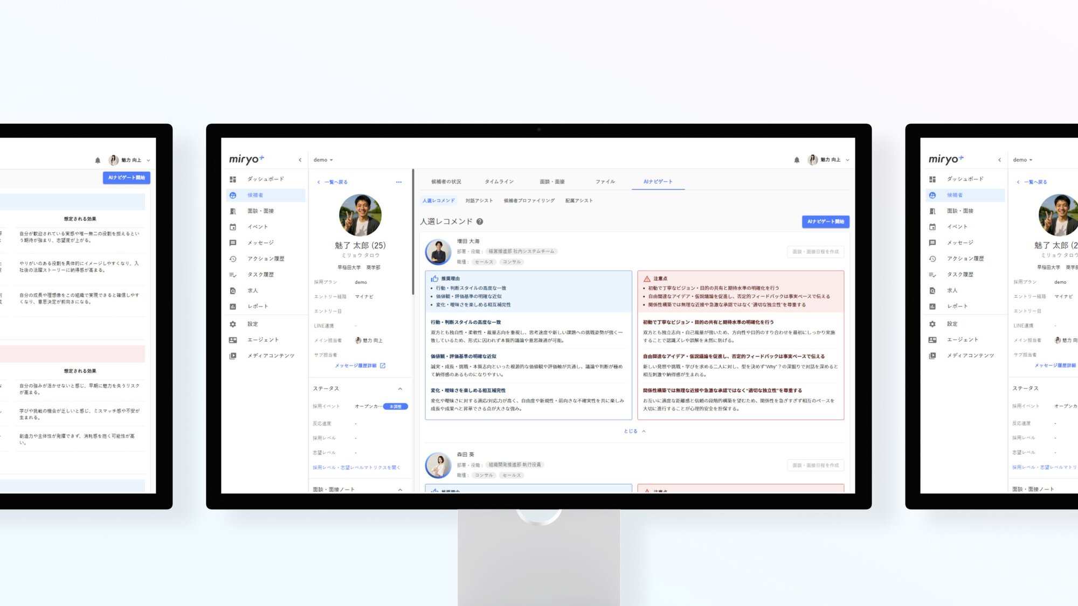Image resolution: width=1078 pixels, height=606 pixels.
Task: Open the 面談・面接 door icon in center sidebar
Action: coord(233,211)
